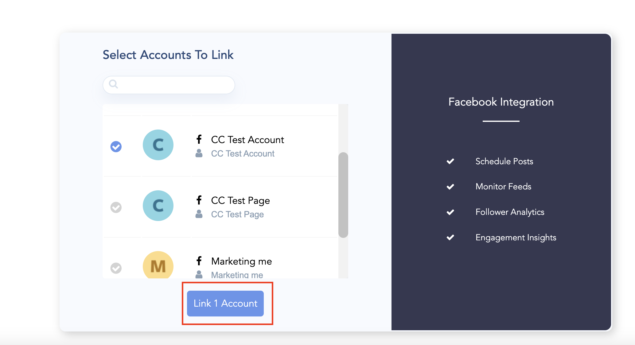The image size is (635, 345).
Task: Click Facebook icon beside CC Test Page
Action: coord(199,200)
